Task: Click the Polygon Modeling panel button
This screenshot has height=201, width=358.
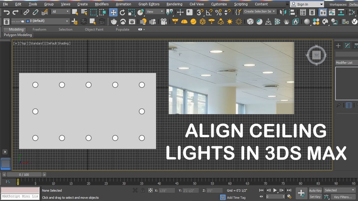Action: coord(18,35)
